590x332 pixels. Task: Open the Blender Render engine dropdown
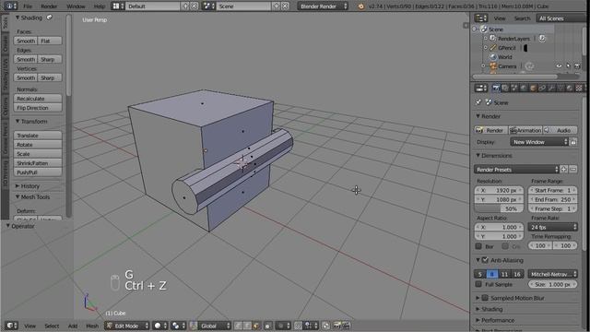click(x=323, y=6)
